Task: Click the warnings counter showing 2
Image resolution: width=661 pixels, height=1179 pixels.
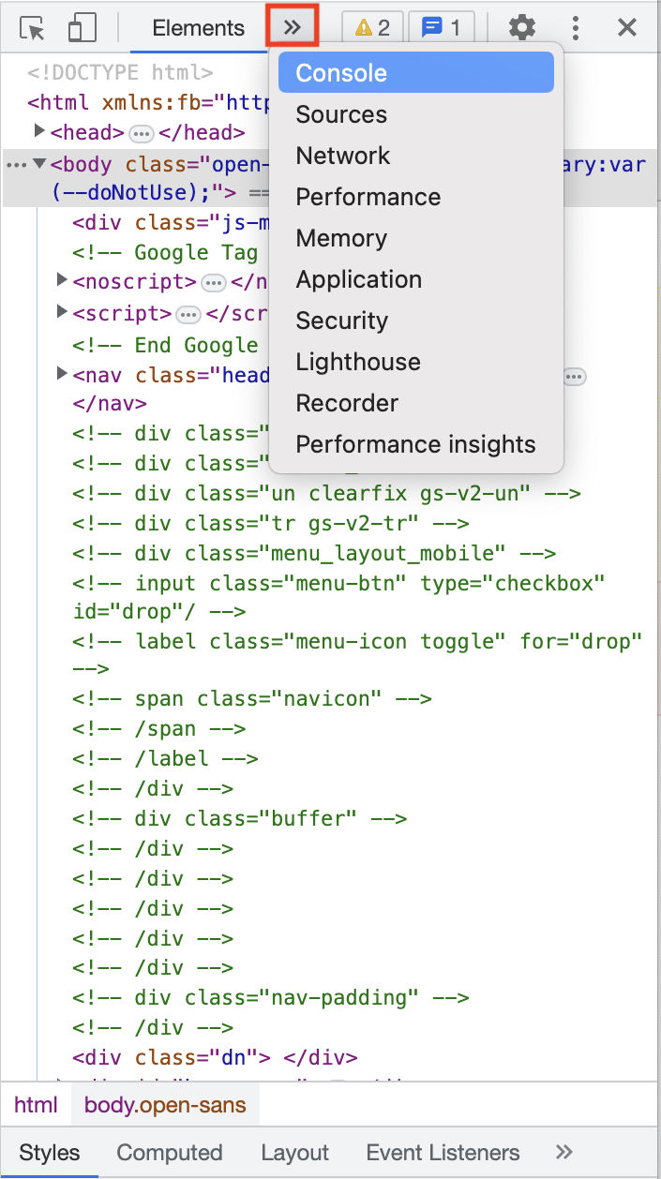Action: tap(372, 28)
